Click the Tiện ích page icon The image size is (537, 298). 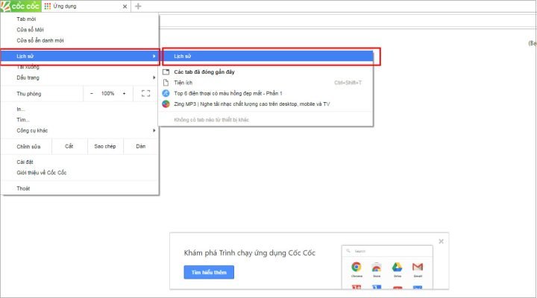(x=166, y=83)
